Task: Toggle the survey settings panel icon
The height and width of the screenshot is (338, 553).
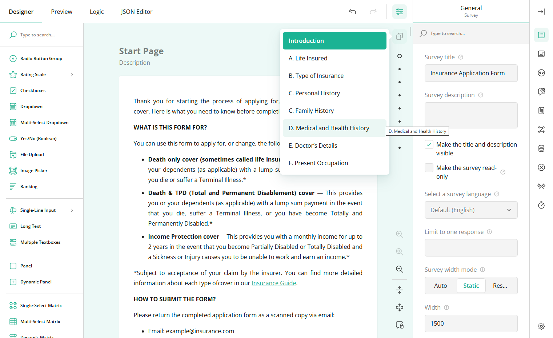Action: click(x=400, y=12)
